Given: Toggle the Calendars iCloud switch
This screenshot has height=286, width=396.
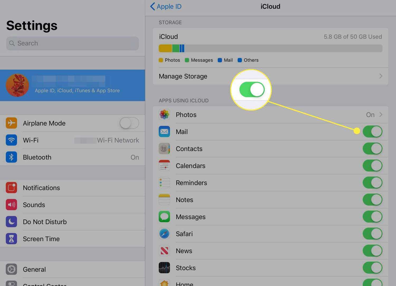Looking at the screenshot, I should click(x=373, y=166).
